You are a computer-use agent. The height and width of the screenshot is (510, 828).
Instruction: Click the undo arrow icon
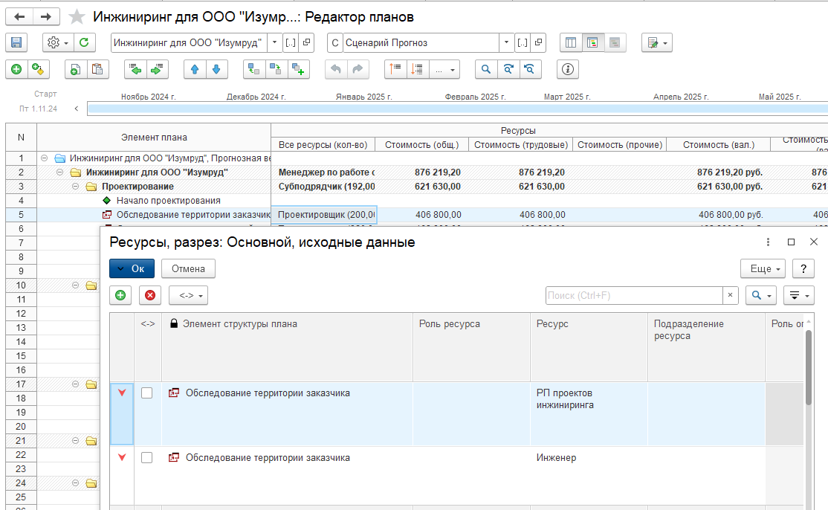pyautogui.click(x=336, y=69)
